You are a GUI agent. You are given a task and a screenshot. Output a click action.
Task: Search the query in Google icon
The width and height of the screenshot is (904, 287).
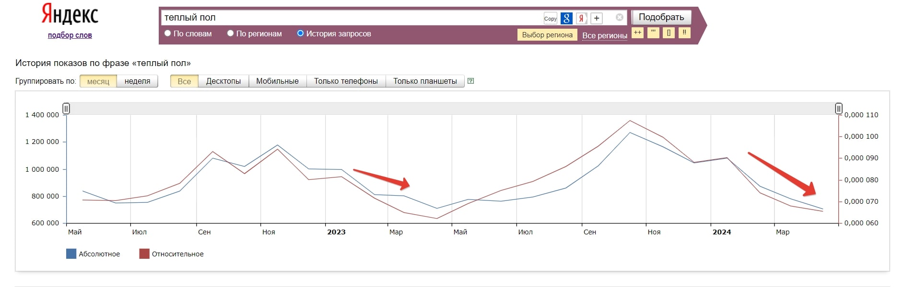click(x=566, y=18)
